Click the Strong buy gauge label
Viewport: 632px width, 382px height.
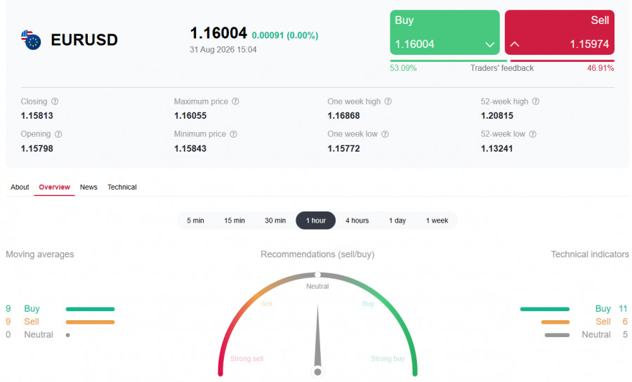[x=388, y=359]
